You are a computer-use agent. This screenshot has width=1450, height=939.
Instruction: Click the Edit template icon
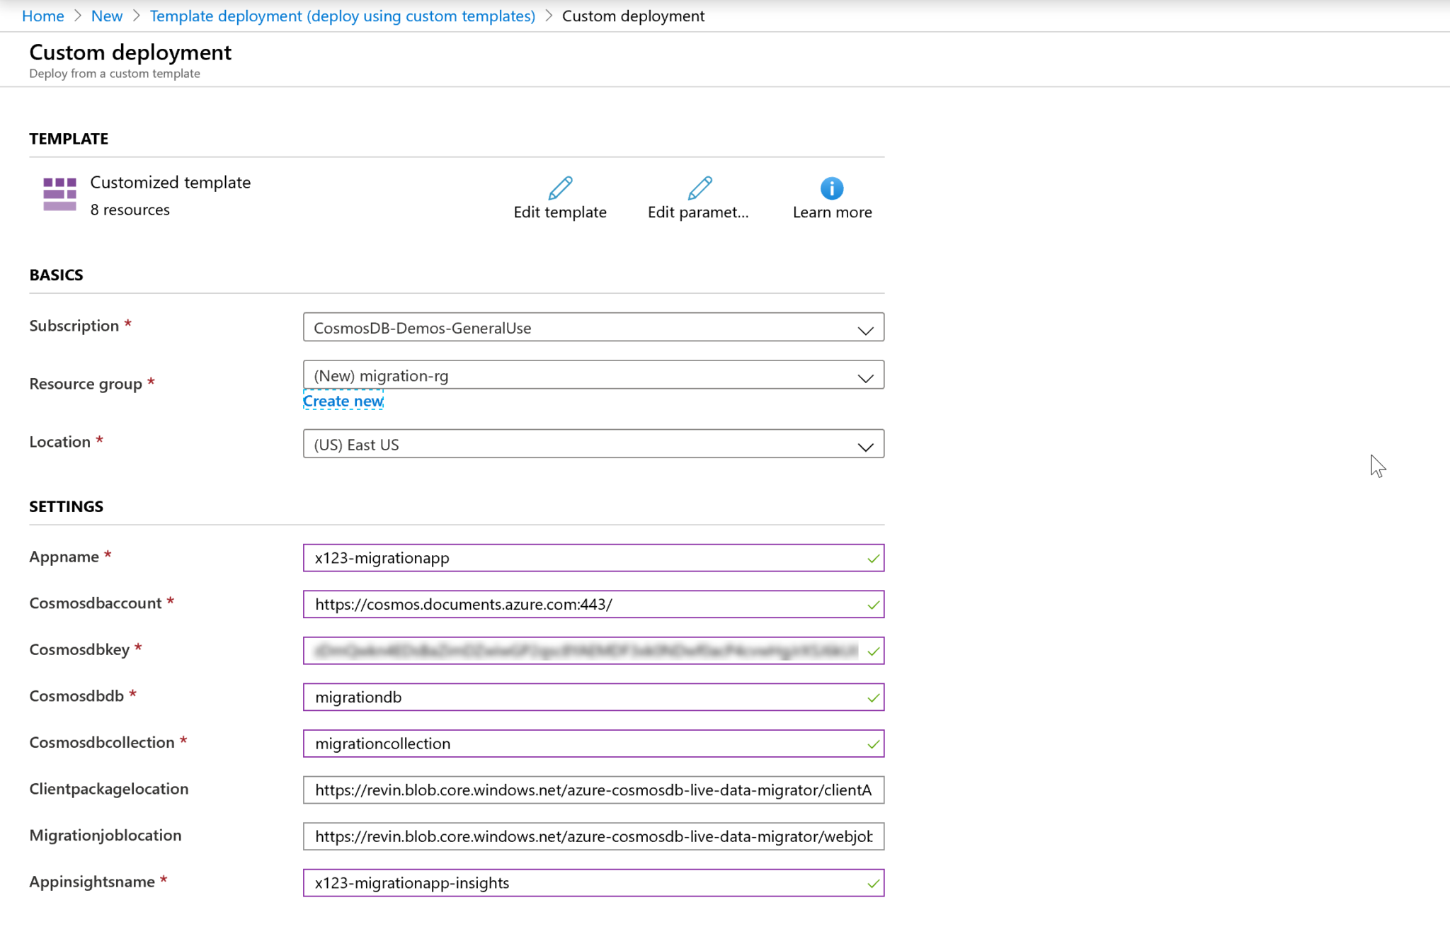560,188
